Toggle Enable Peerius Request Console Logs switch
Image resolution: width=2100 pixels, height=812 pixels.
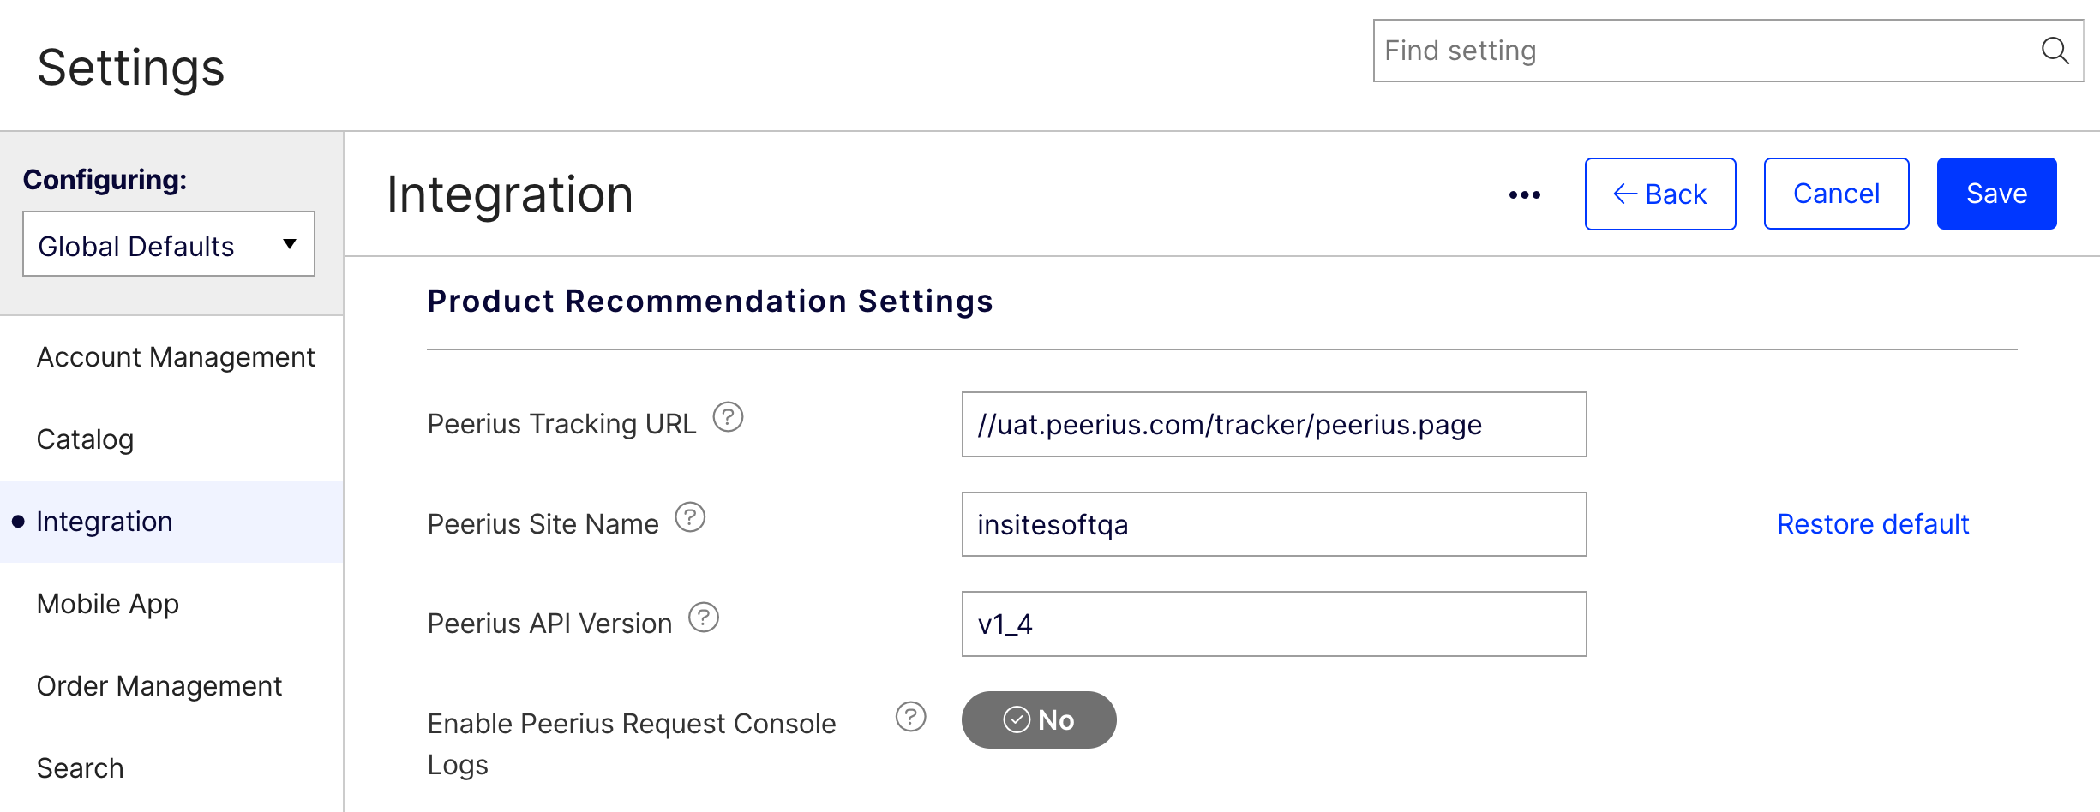1038,720
